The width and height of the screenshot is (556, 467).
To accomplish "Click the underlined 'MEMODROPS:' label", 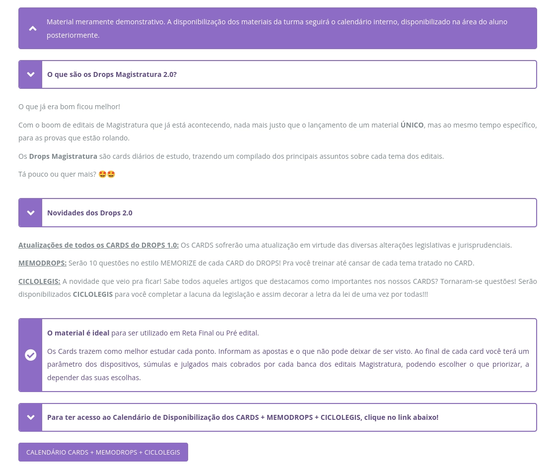I will [x=42, y=263].
